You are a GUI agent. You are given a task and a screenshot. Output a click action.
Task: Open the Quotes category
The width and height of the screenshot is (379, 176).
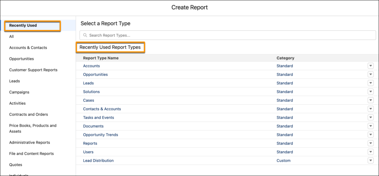coord(16,165)
